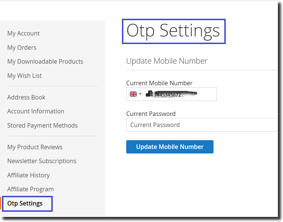View My Product Reviews
The height and width of the screenshot is (222, 283).
tap(35, 147)
